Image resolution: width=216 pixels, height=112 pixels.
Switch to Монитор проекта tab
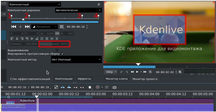(x=145, y=79)
